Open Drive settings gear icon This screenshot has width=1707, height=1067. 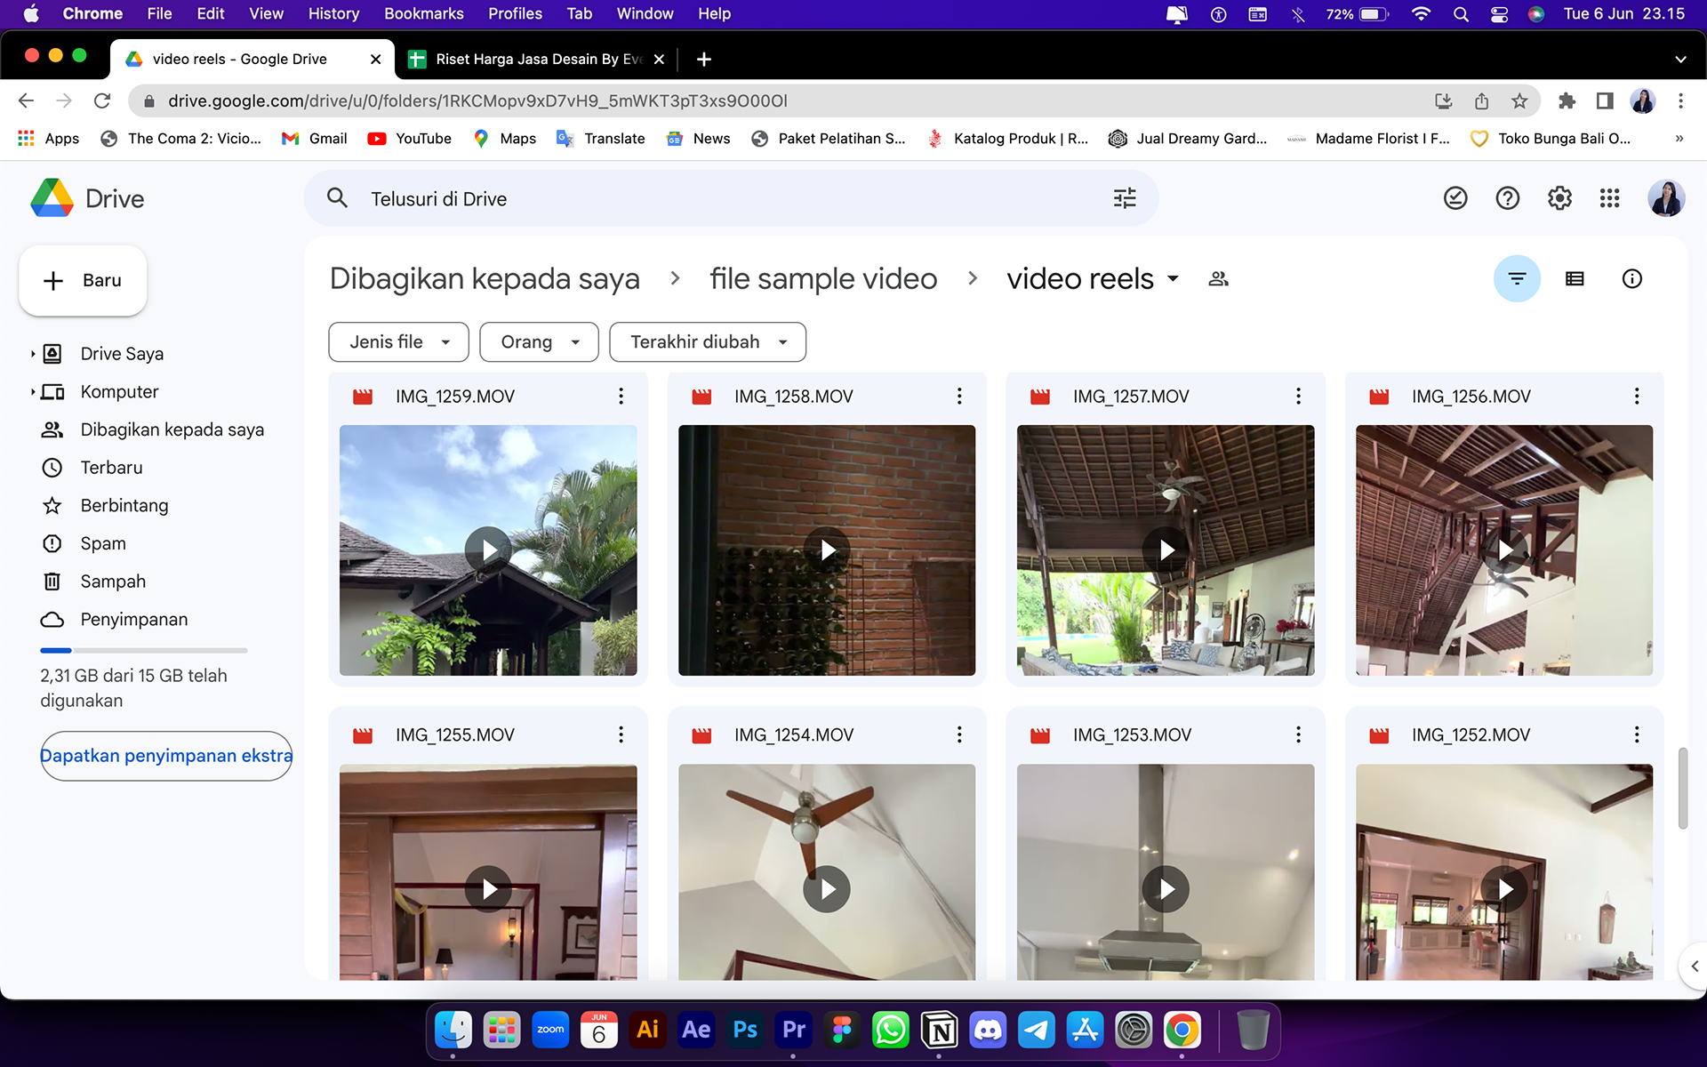[1559, 198]
